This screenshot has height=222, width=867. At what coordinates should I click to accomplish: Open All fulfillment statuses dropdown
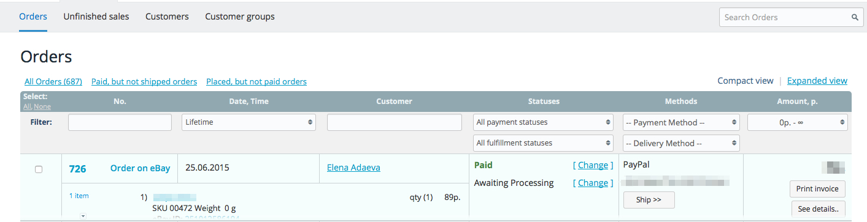544,143
